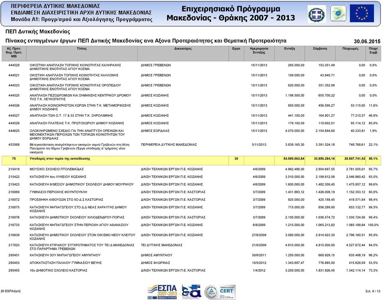383x302 pixels.
Task: Select the header line "ΠΕΡΙΦΕΡΕΙΑ ΔΥΤΙΚΗΣ ΜΑΚΕΔΟΝΙΑΣ" at page top
Action: [55, 6]
